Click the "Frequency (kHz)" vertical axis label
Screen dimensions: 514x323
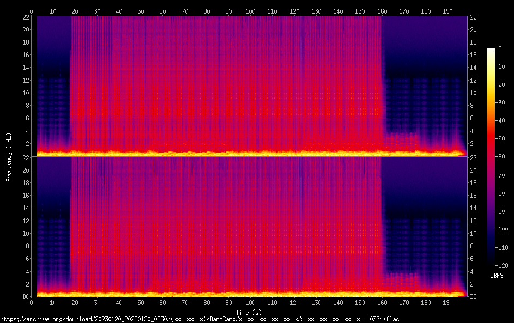[x=9, y=156]
